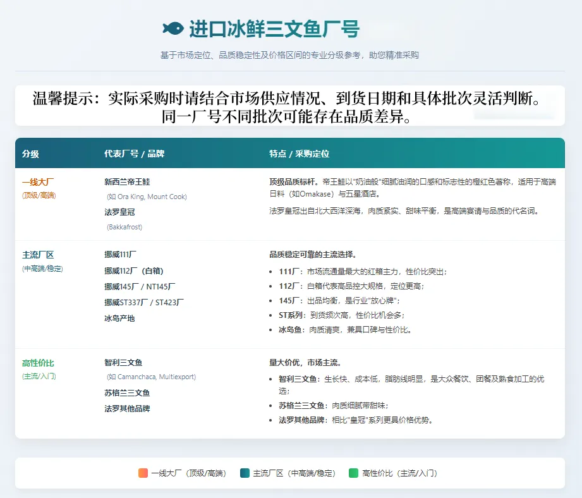Click the 法罗皇冠出自北大西洋深海 sentence
This screenshot has height=498, width=582.
(404, 211)
